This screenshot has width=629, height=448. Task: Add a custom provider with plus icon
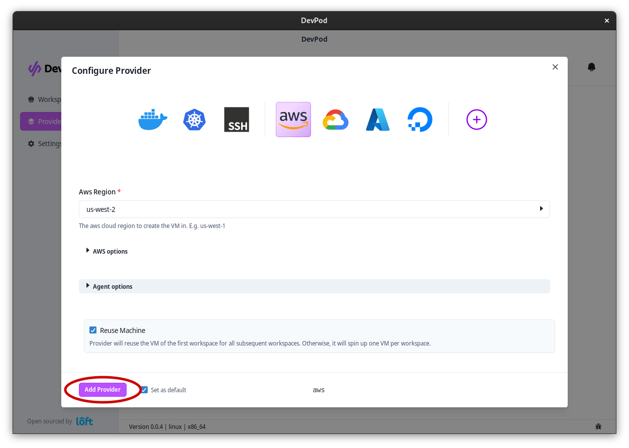point(476,120)
